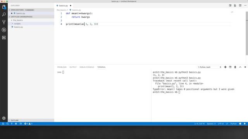This screenshot has height=139, width=248.
Task: Open the feedback smiley in status bar
Action: click(240, 124)
